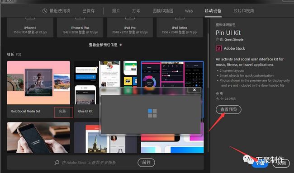
Task: Select the Bold Social Media Set thumbnail
Action: click(x=38, y=83)
